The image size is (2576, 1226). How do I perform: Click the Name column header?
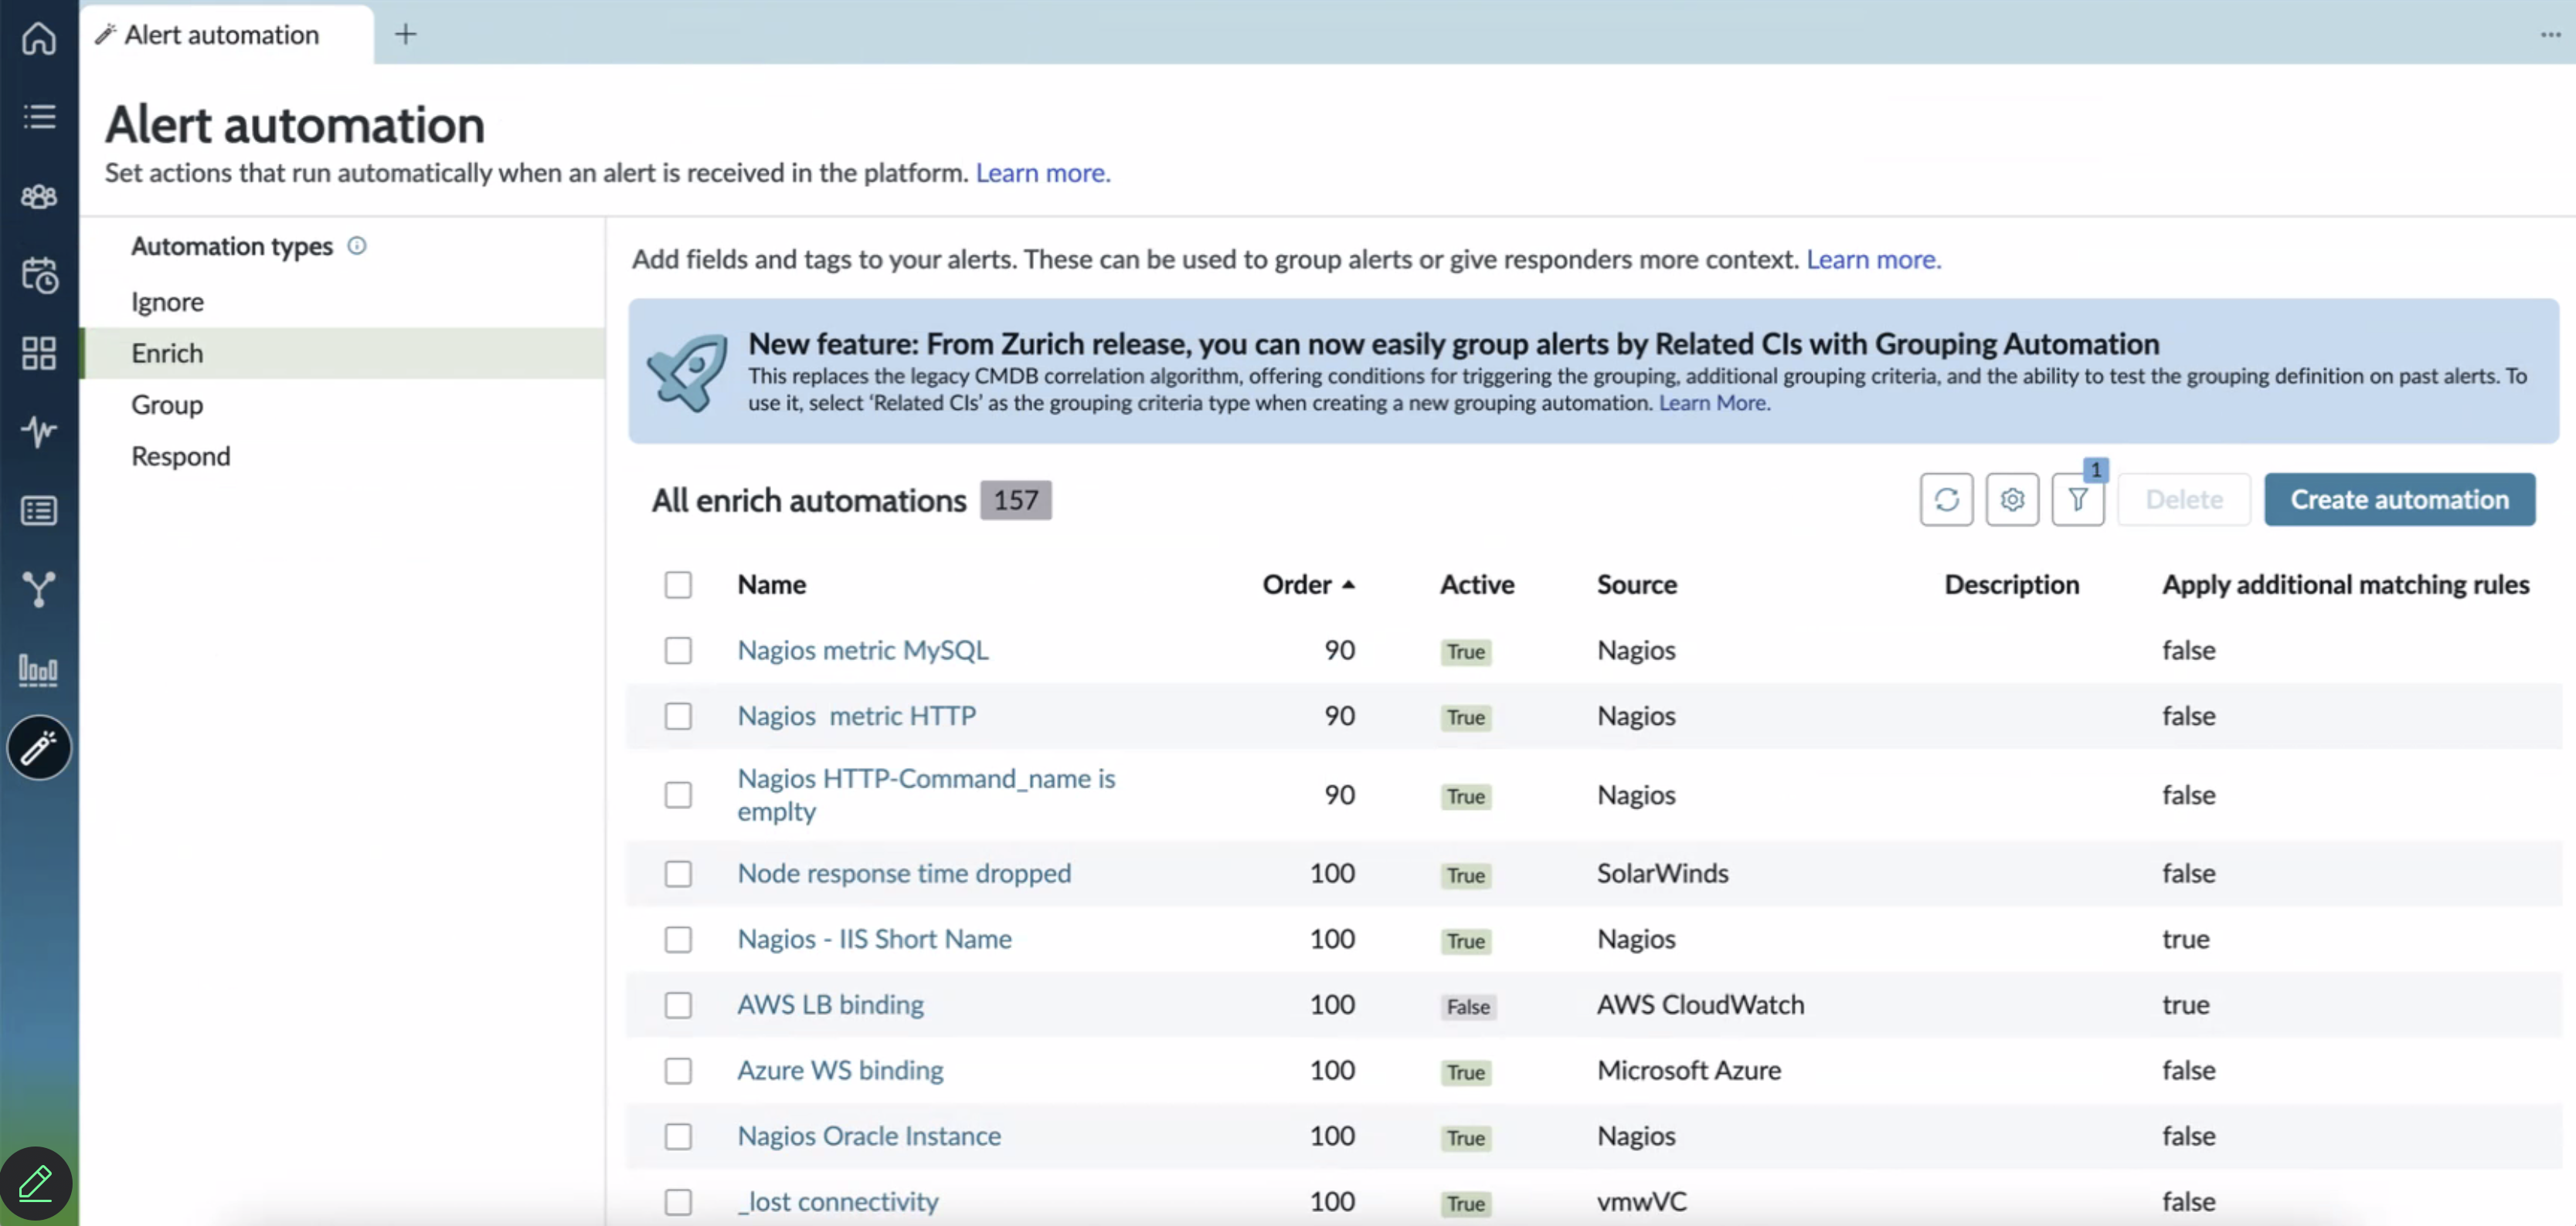coord(771,584)
